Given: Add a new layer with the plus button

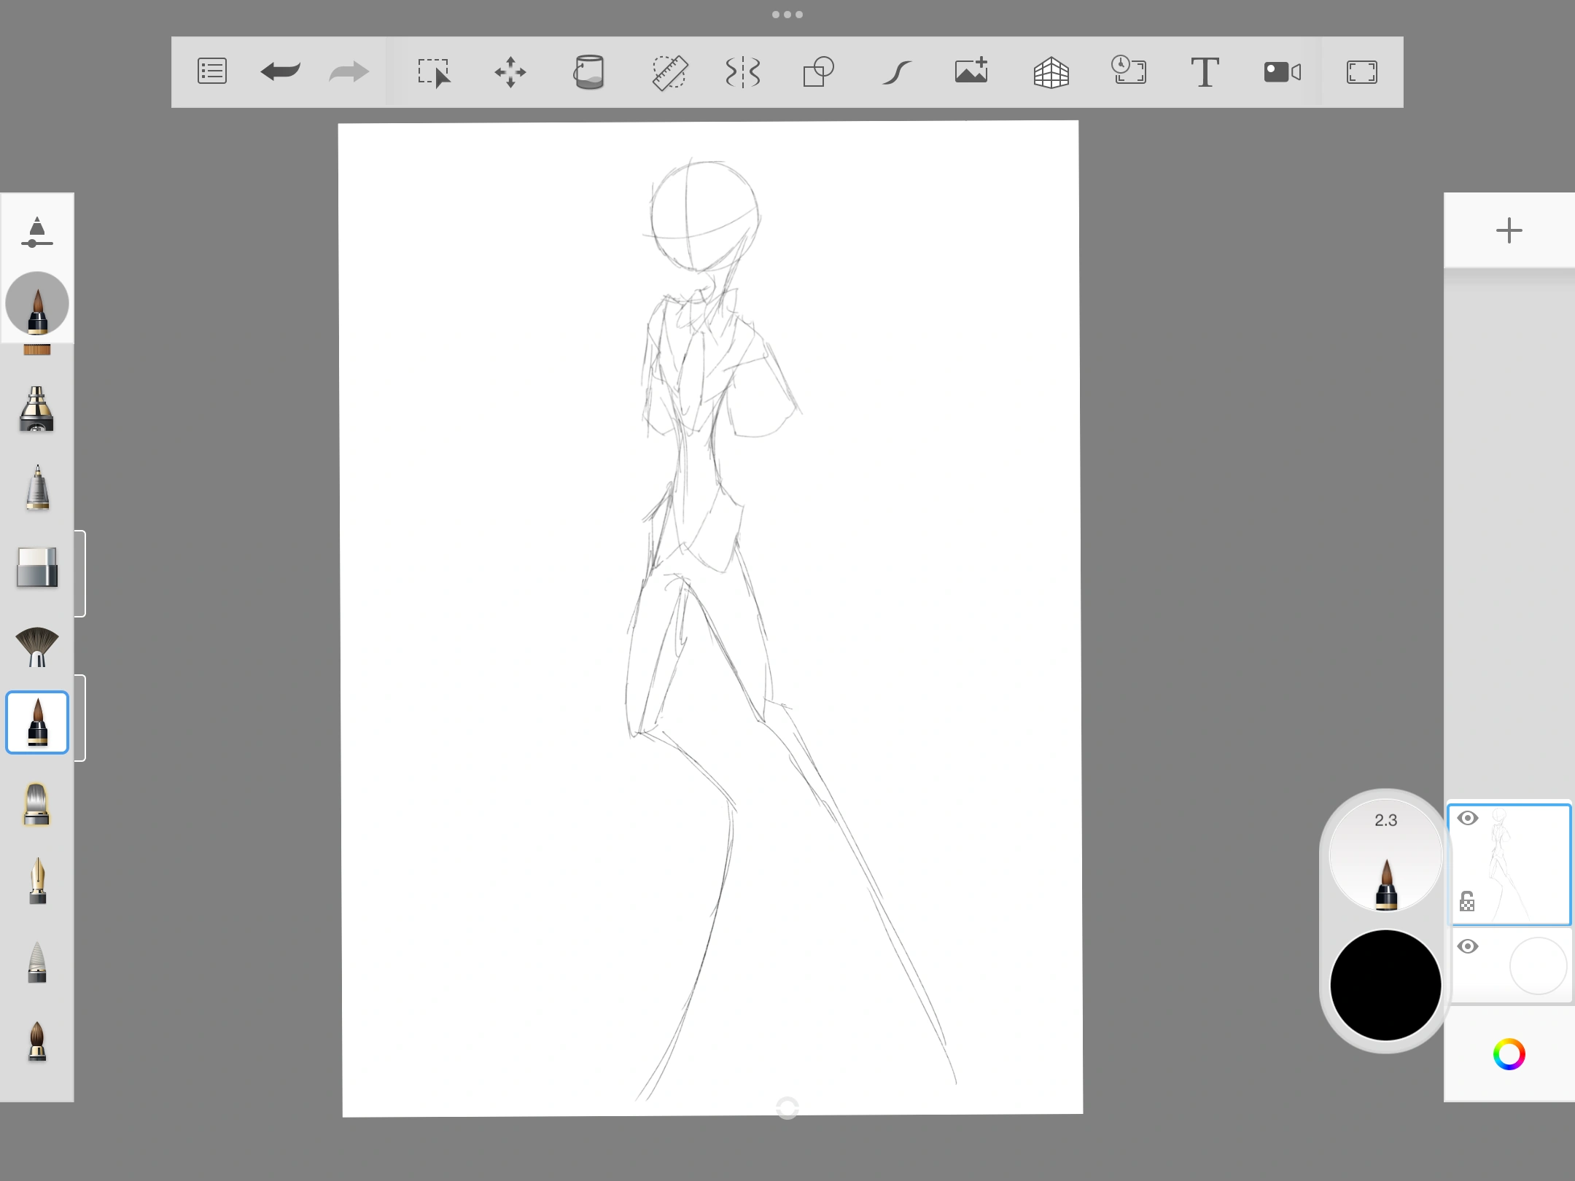Looking at the screenshot, I should click(1509, 230).
